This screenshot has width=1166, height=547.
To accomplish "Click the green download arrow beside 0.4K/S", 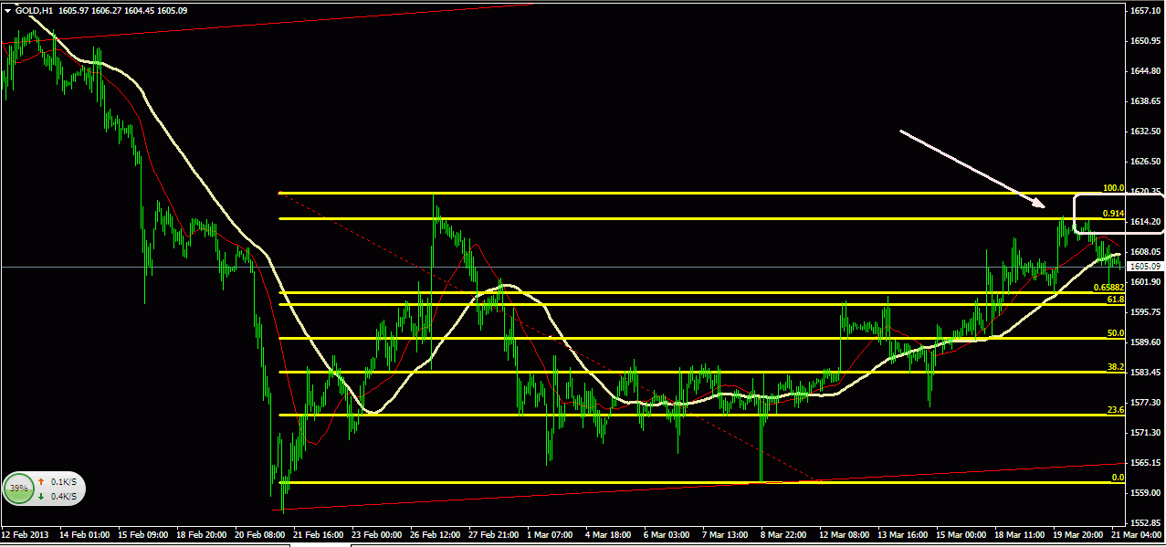I will [x=40, y=496].
